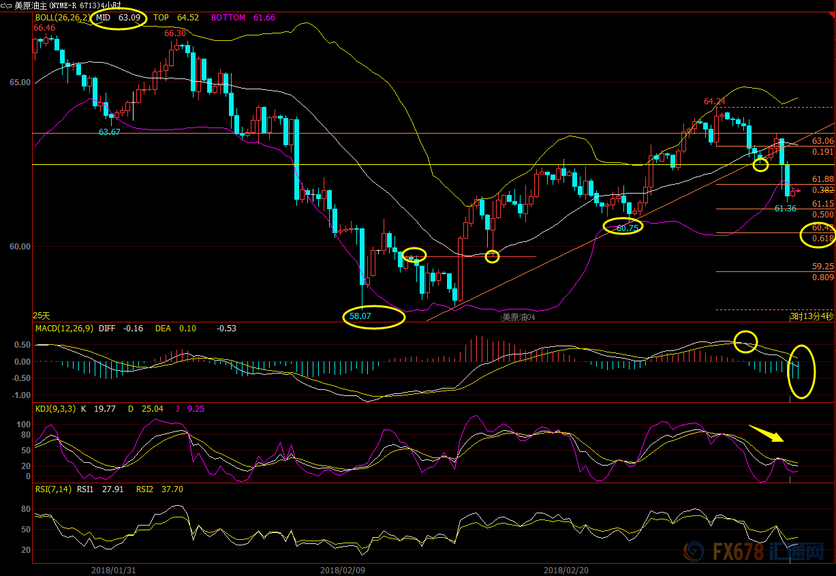Click the 64.24 high price label
Image resolution: width=836 pixels, height=576 pixels.
tap(715, 102)
